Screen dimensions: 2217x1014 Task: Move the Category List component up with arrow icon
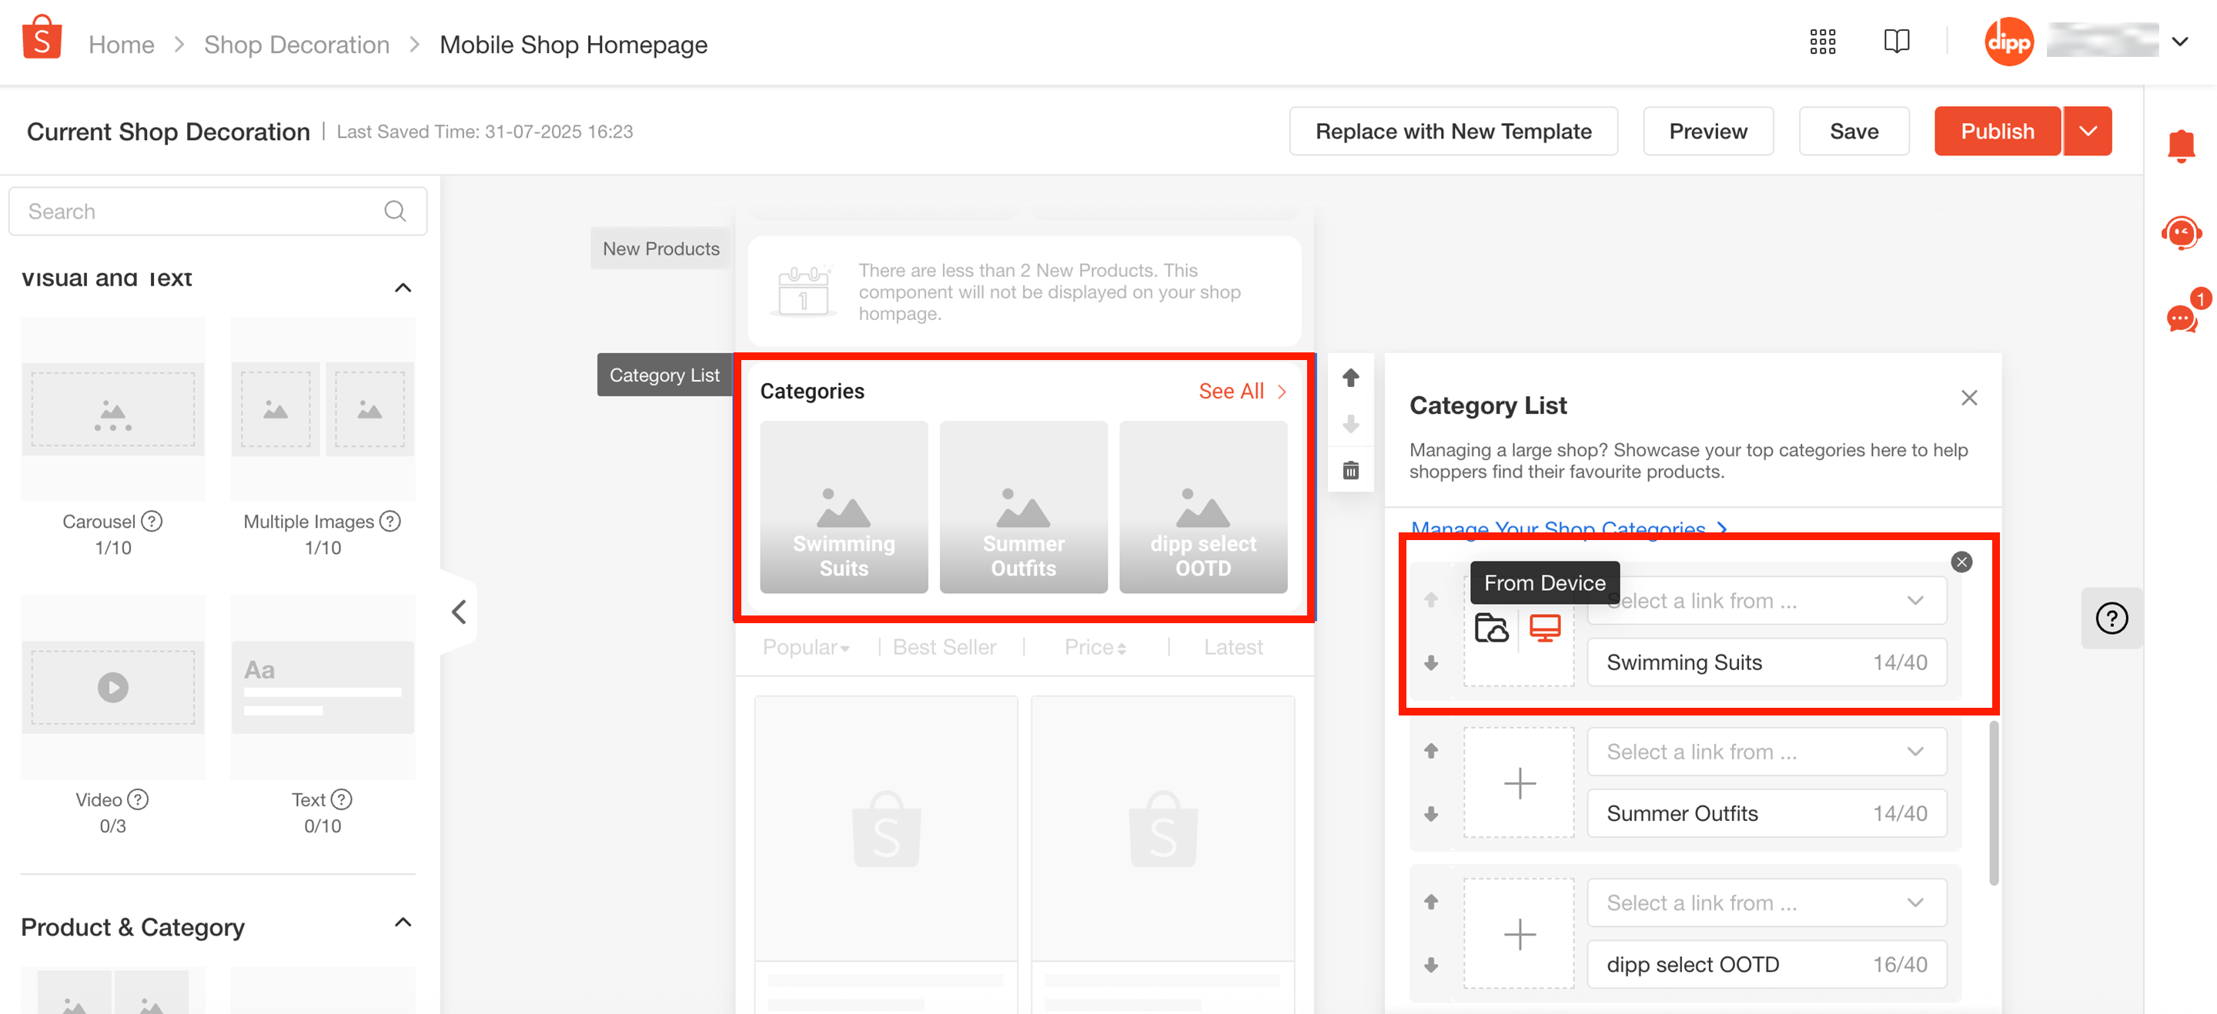(1350, 377)
